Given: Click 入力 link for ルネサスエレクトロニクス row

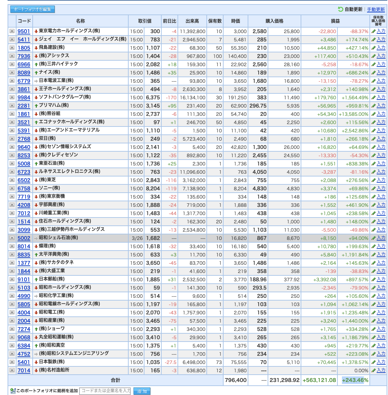Looking at the screenshot, I should (381, 172).
